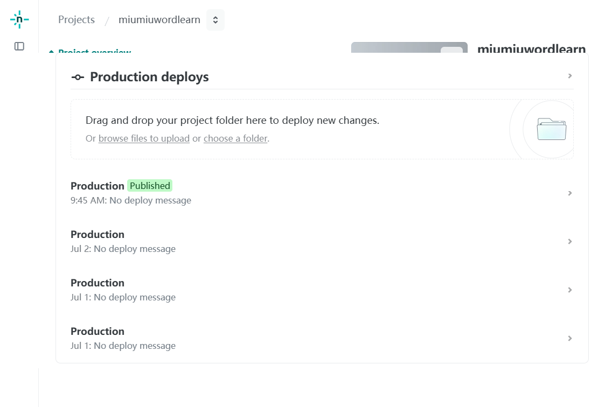Click the green Published badge
Image resolution: width=612 pixels, height=407 pixels.
(x=150, y=186)
